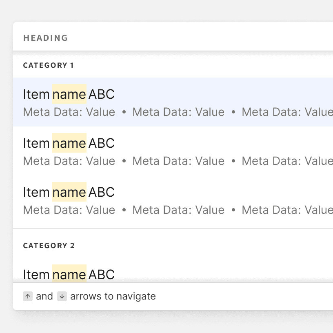
Task: Click the first Meta Data value in the third row
Action: [x=69, y=210]
